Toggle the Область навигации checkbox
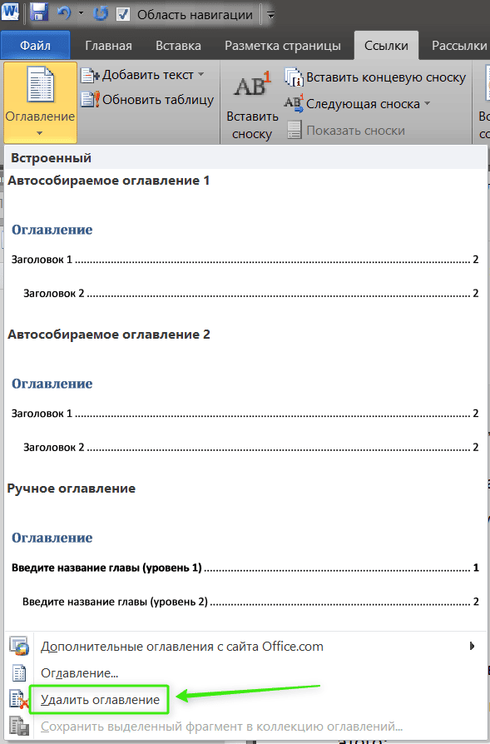This screenshot has height=744, width=490. point(123,14)
